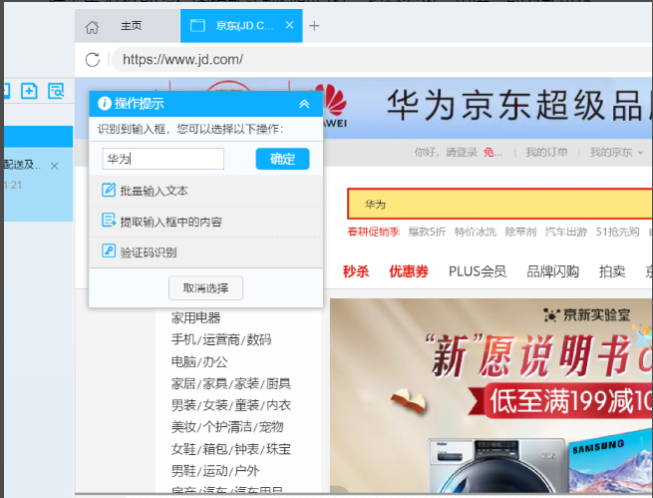
Task: Click the 51抢先购 hot-word link
Action: (x=617, y=232)
